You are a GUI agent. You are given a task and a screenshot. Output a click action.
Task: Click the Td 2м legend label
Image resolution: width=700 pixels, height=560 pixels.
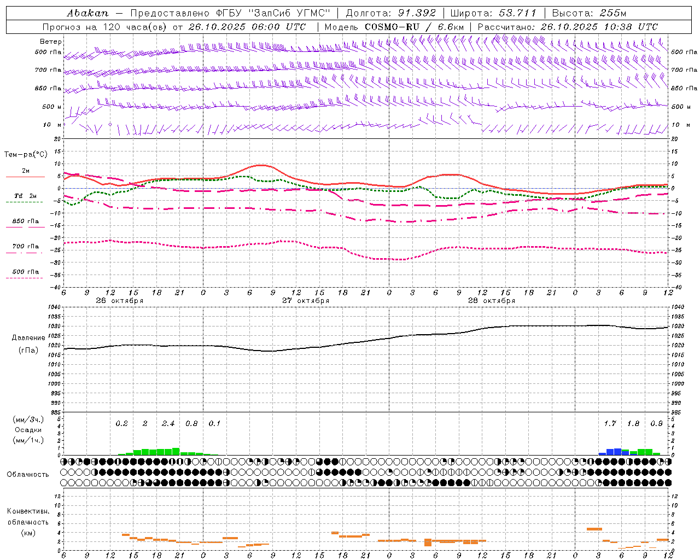(25, 196)
